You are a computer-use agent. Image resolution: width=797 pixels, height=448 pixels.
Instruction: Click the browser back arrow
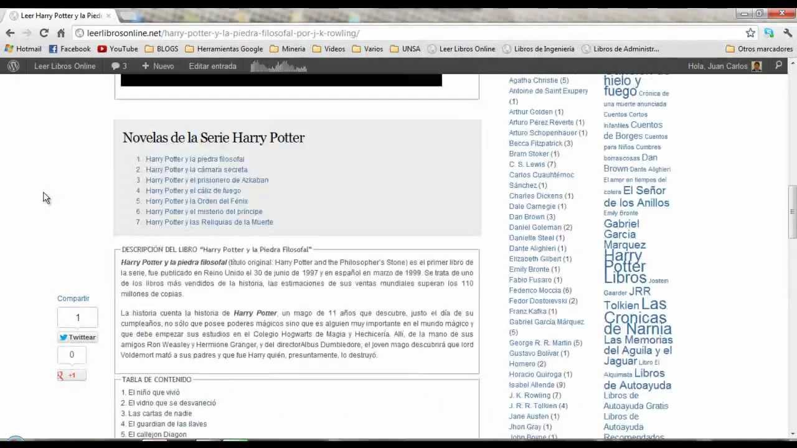click(x=10, y=33)
